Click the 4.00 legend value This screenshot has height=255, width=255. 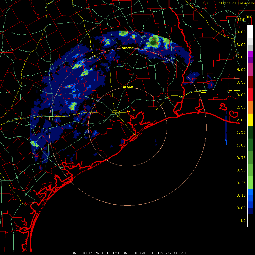[241, 70]
